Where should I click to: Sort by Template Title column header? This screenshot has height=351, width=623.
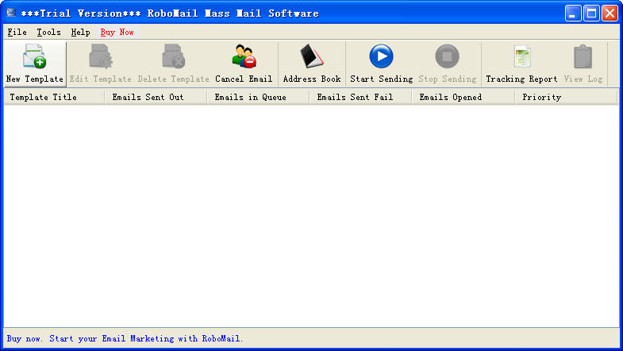(x=55, y=97)
